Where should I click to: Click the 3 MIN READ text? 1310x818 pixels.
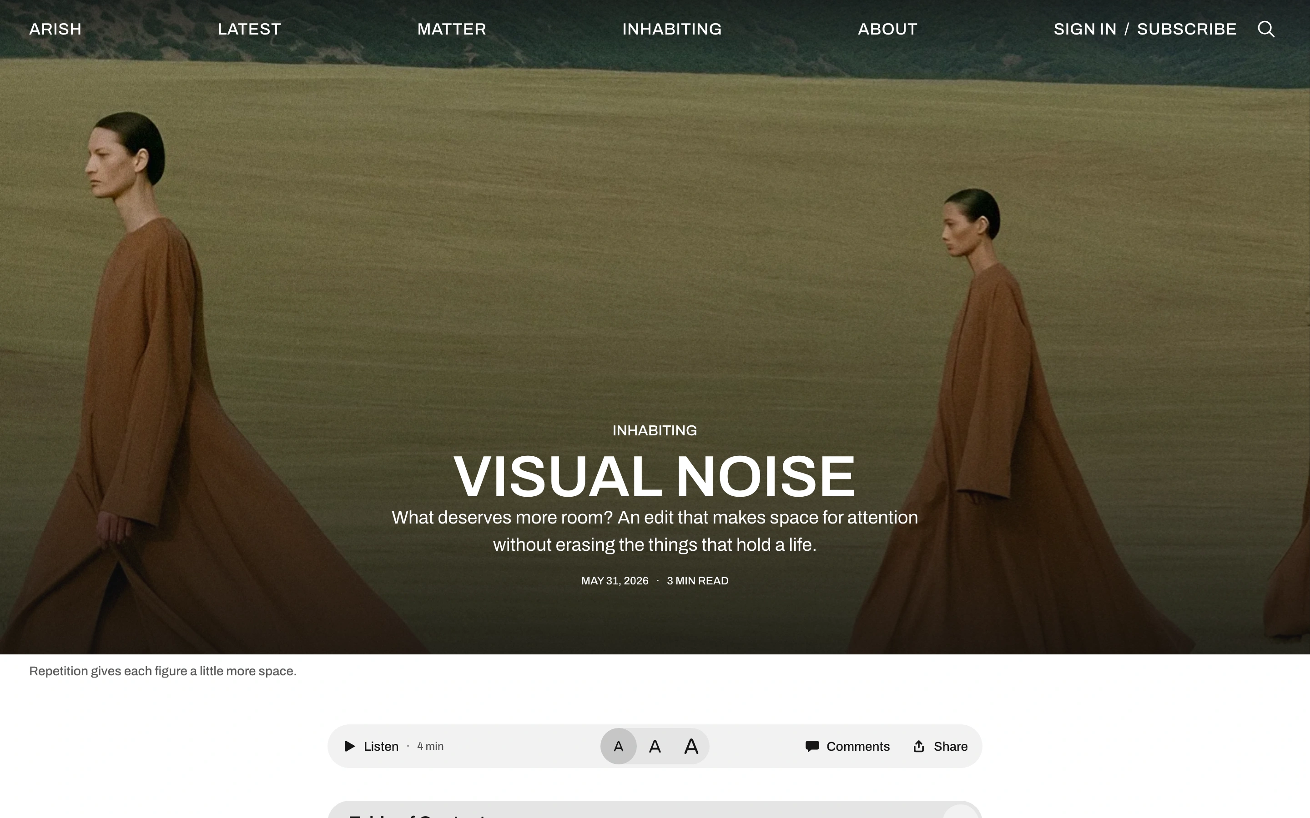[x=697, y=581]
